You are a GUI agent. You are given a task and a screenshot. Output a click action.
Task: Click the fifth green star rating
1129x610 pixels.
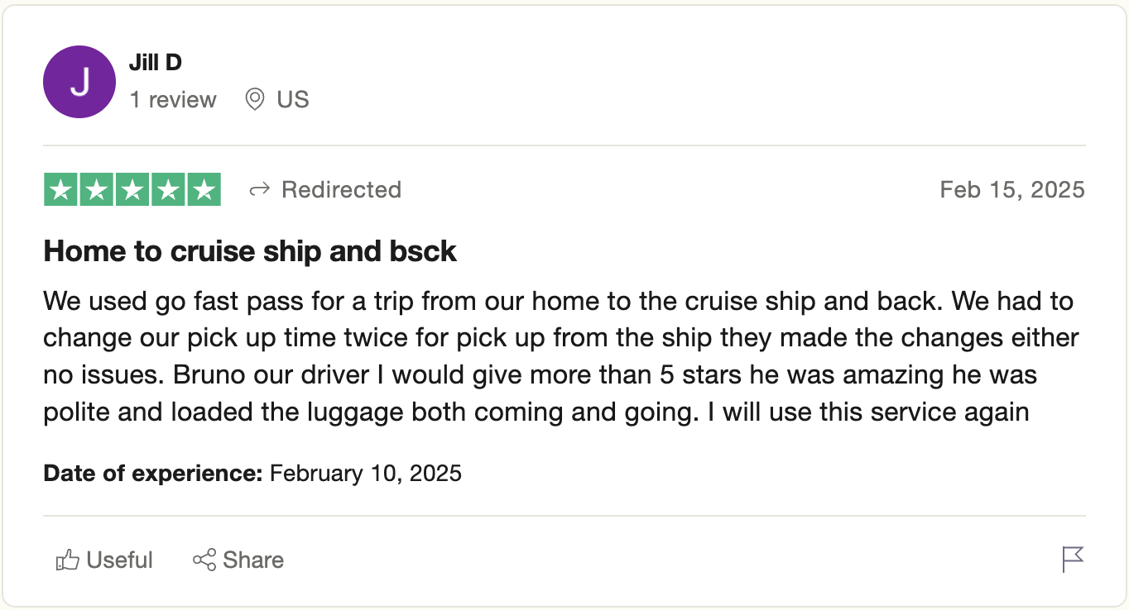click(x=204, y=189)
